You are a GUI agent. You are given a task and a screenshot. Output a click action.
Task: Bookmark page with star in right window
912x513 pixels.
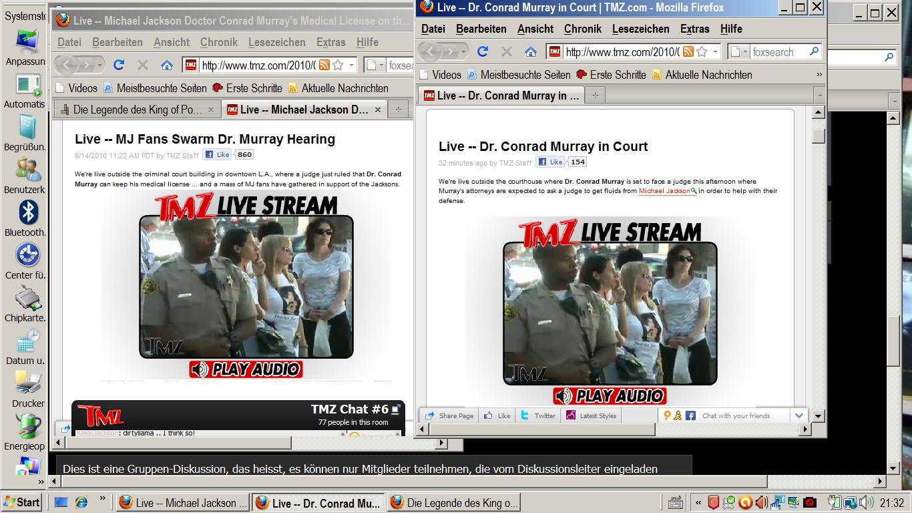702,51
